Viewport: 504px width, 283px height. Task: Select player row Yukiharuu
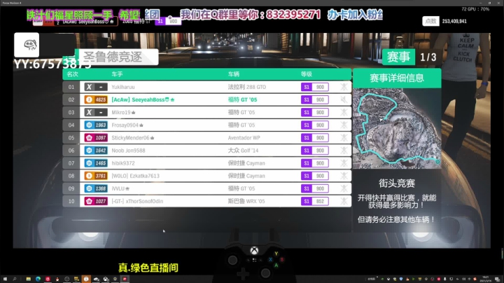pyautogui.click(x=207, y=87)
